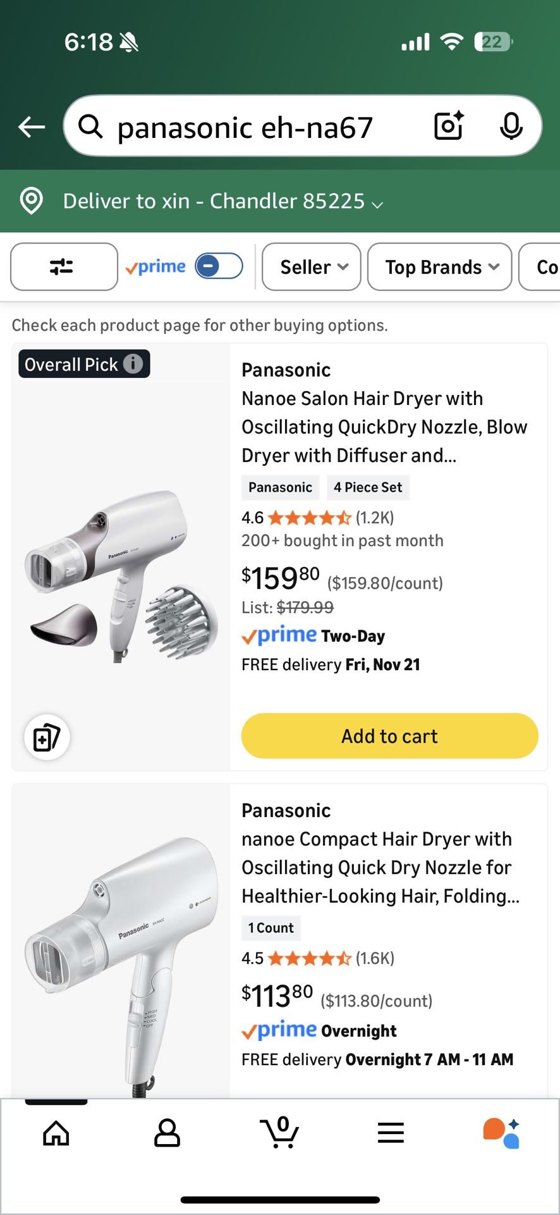Expand the Seller filter dropdown
This screenshot has height=1215, width=560.
pos(311,266)
